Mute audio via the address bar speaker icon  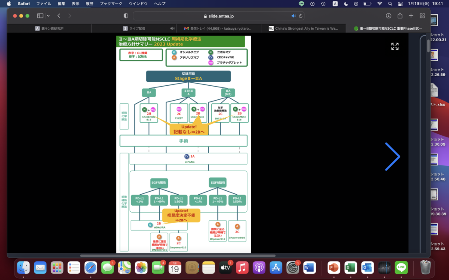(x=293, y=16)
